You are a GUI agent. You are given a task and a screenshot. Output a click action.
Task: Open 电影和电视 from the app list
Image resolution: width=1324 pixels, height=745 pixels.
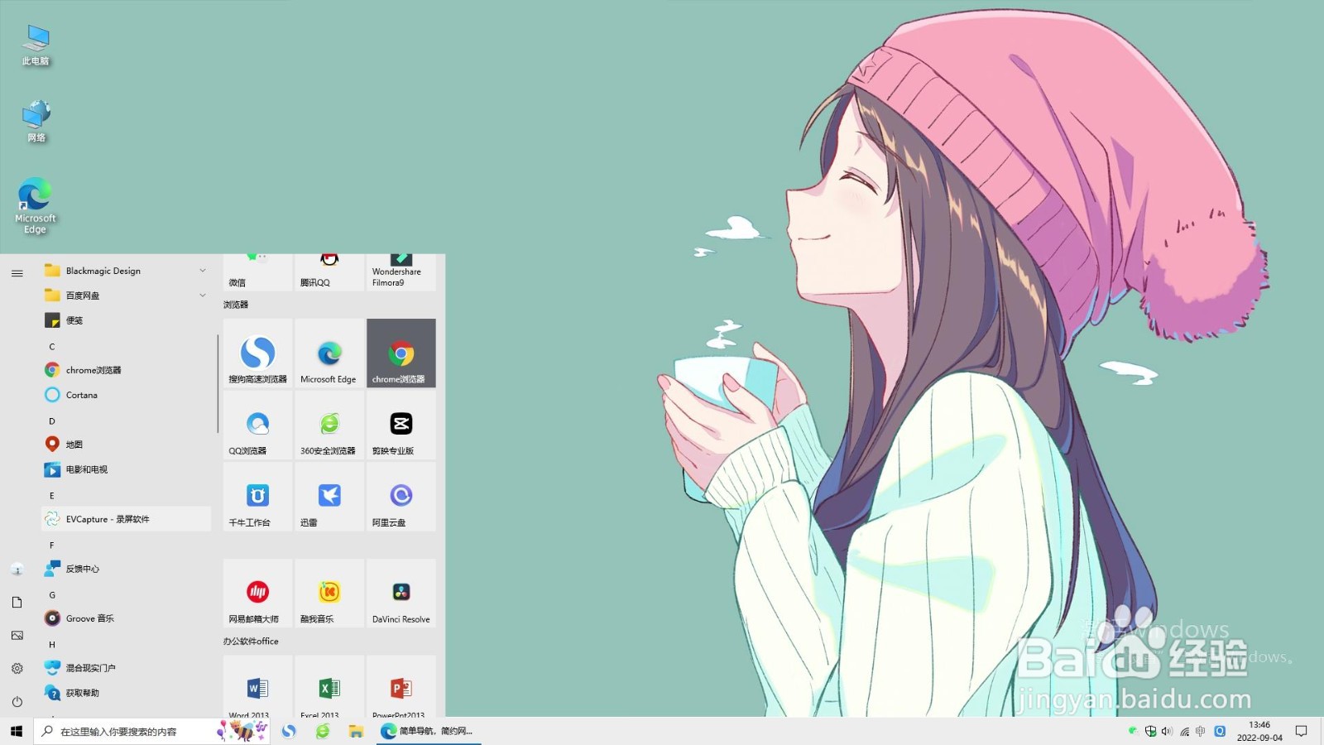[x=126, y=469]
